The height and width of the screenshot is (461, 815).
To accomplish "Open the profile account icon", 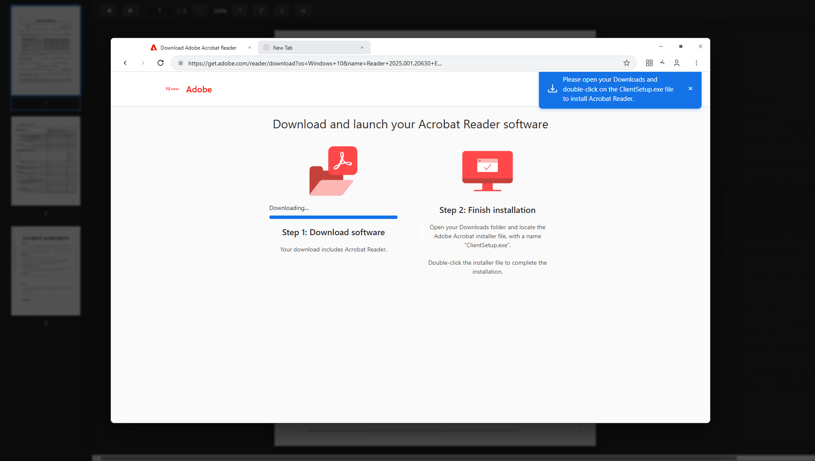I will (677, 63).
